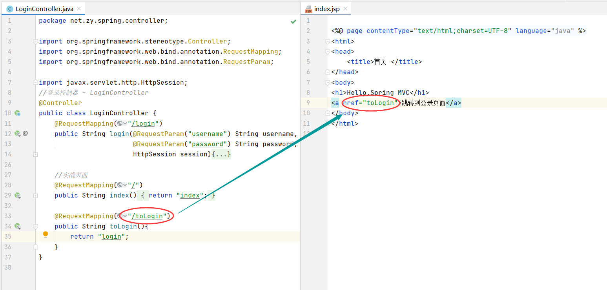Click the "/toLogin" request mapping path
Screen dimensions: 607x290
(x=147, y=216)
